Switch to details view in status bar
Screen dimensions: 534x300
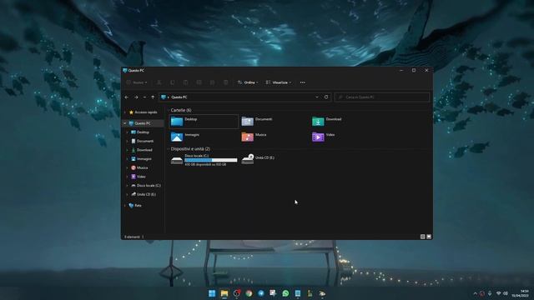click(423, 237)
